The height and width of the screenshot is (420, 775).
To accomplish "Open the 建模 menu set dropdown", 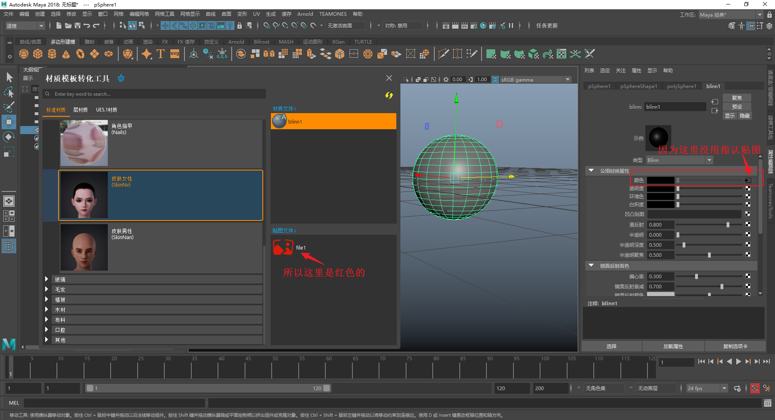I will coord(25,26).
